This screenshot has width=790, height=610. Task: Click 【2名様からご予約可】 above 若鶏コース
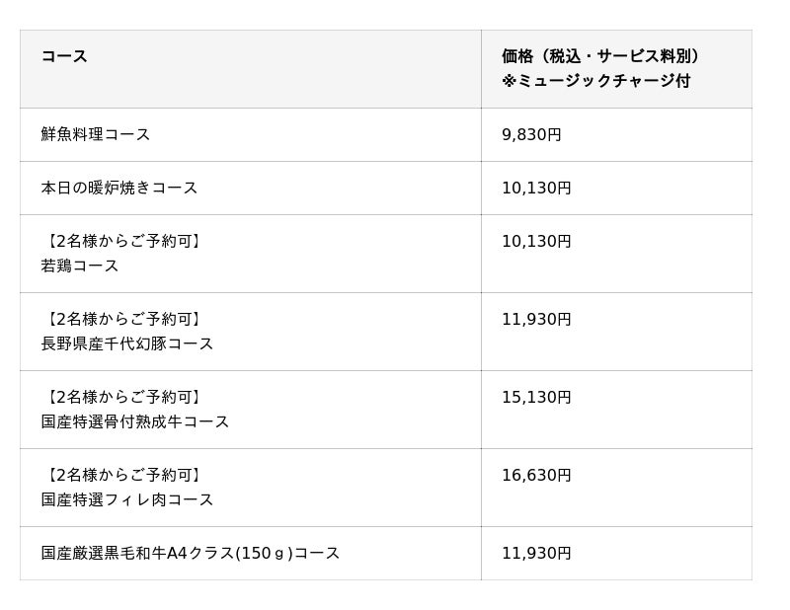[x=122, y=241]
